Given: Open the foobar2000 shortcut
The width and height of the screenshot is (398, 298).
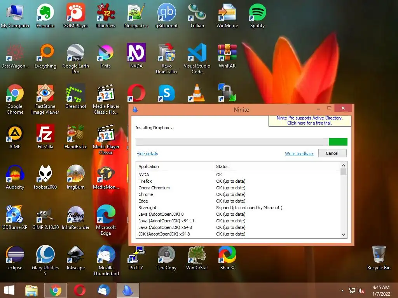Looking at the screenshot, I should 45,177.
